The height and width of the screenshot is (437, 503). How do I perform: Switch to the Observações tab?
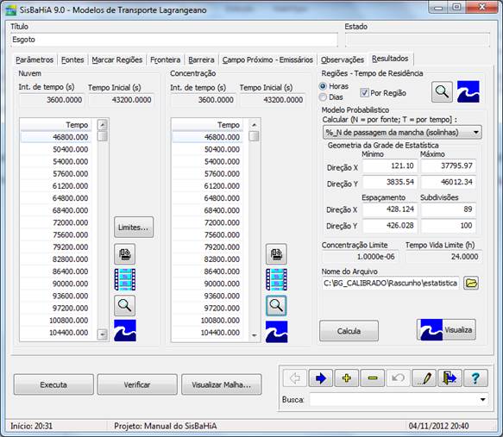(343, 60)
